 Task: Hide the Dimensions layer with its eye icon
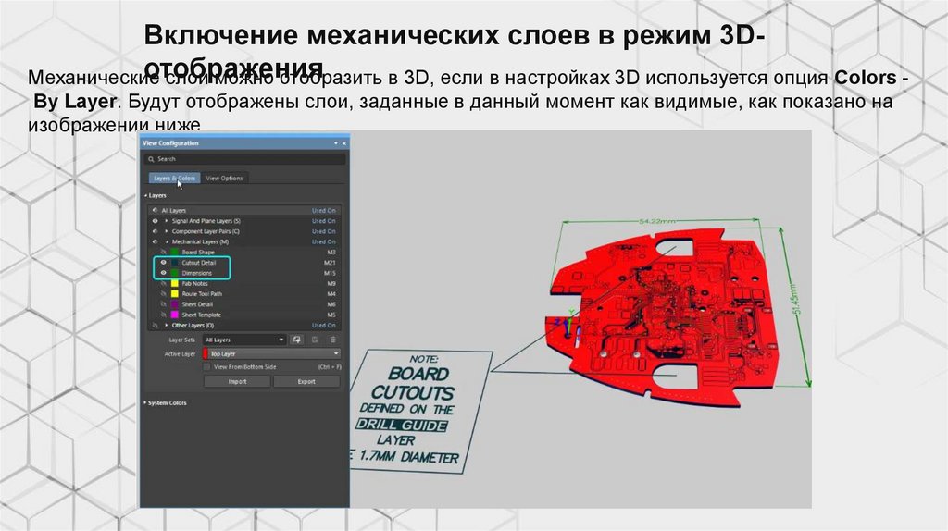164,273
